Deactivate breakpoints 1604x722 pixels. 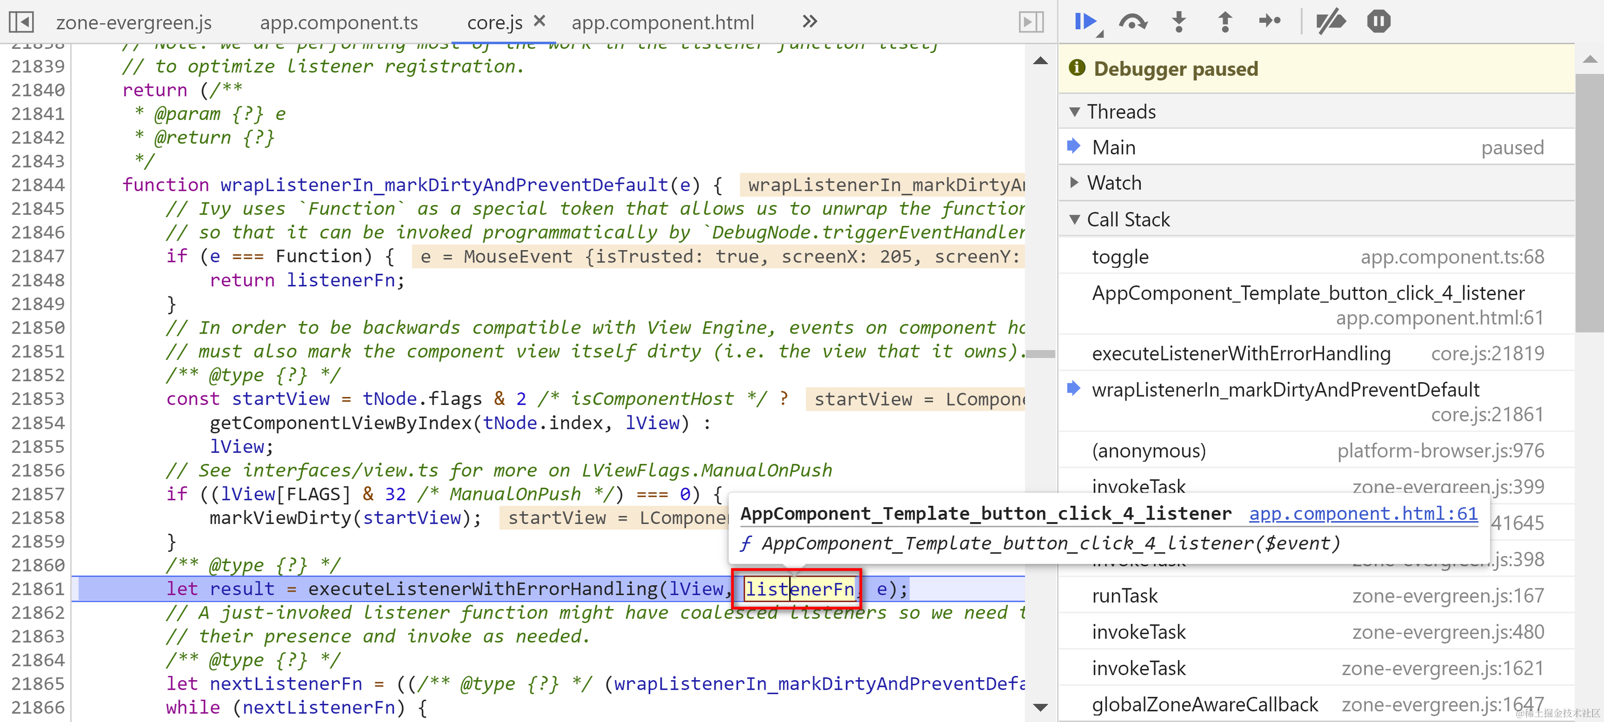[x=1331, y=22]
